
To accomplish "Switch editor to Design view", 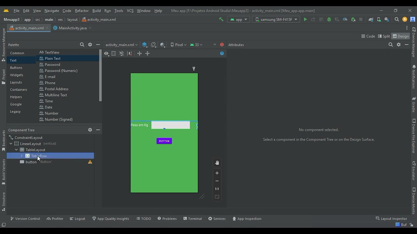I will coord(400,36).
